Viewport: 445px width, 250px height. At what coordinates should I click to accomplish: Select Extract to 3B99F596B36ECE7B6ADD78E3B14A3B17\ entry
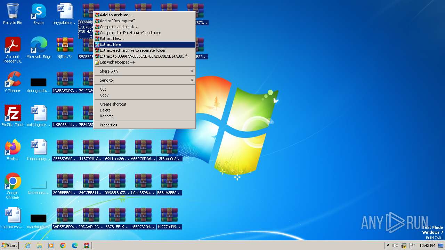tap(145, 56)
